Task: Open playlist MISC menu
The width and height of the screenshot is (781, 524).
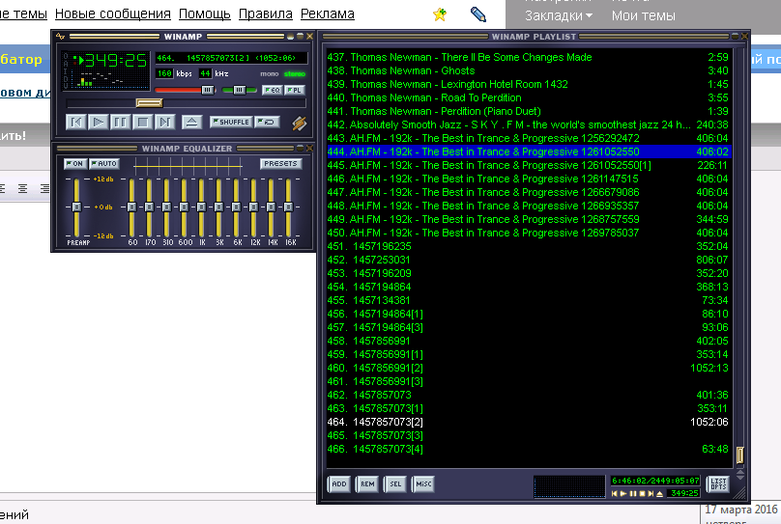Action: coord(423,483)
